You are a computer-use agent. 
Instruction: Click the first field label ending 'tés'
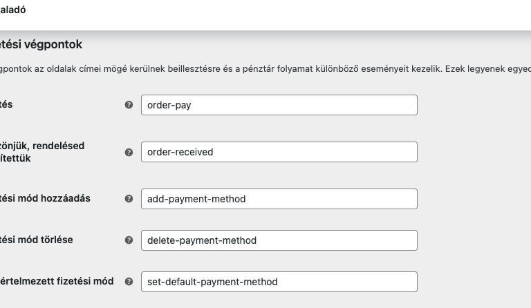pos(6,104)
